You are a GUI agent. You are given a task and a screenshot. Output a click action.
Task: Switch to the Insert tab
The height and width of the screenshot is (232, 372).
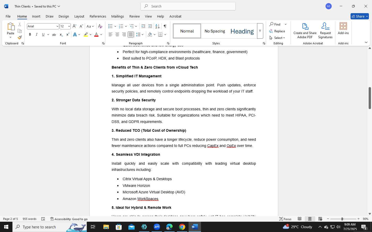pyautogui.click(x=36, y=16)
